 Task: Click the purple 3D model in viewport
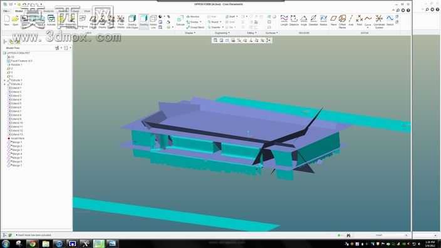(x=225, y=121)
